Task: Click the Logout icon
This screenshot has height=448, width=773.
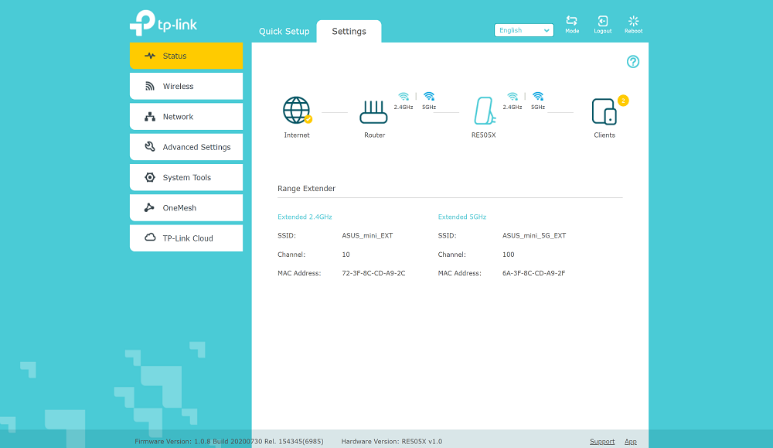Action: click(602, 21)
